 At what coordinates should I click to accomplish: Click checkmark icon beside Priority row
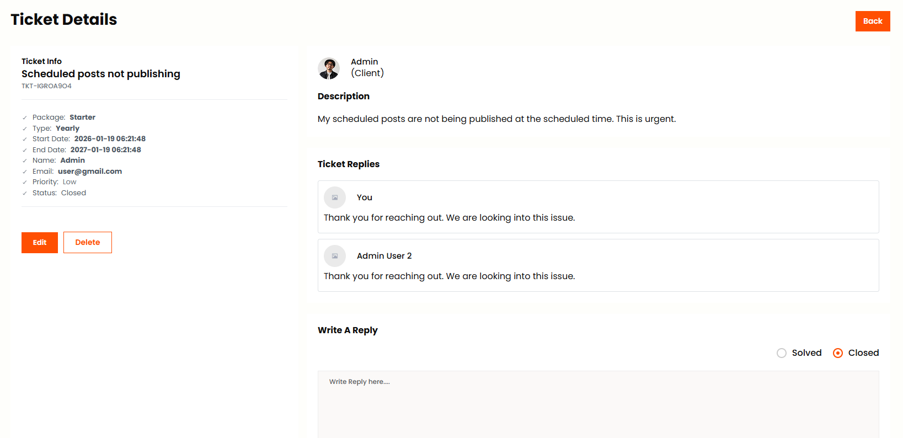click(25, 182)
